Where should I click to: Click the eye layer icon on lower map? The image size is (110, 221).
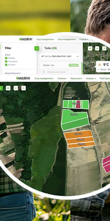(8, 88)
